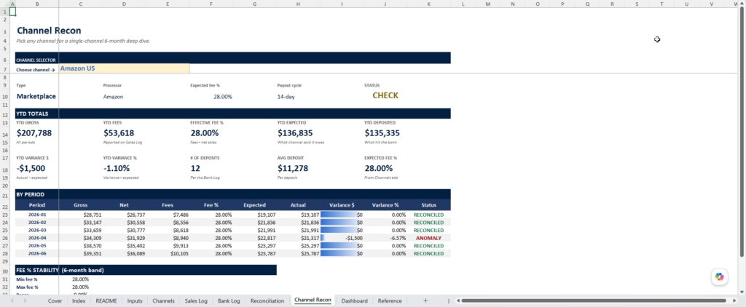Switch to the Index sheet tab
This screenshot has width=746, height=307.
(79, 301)
